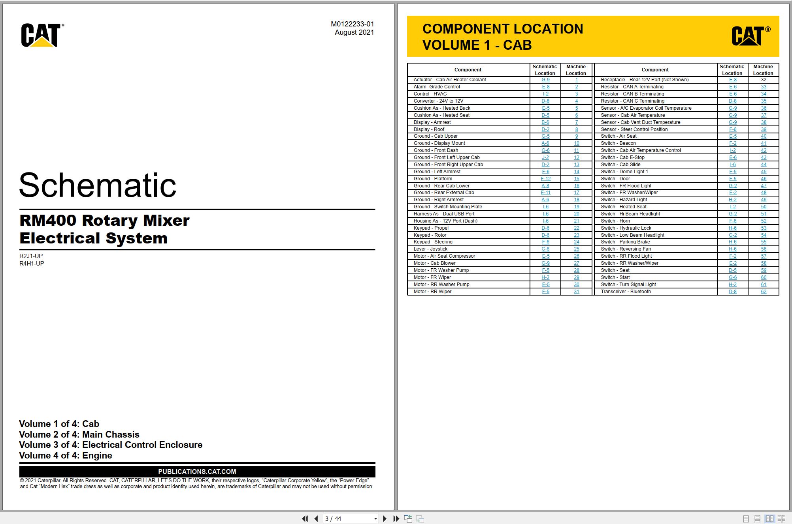Screen dimensions: 792x524
Task: Open schematic location E-8 for Alarm - Grade Control
Action: click(x=545, y=87)
